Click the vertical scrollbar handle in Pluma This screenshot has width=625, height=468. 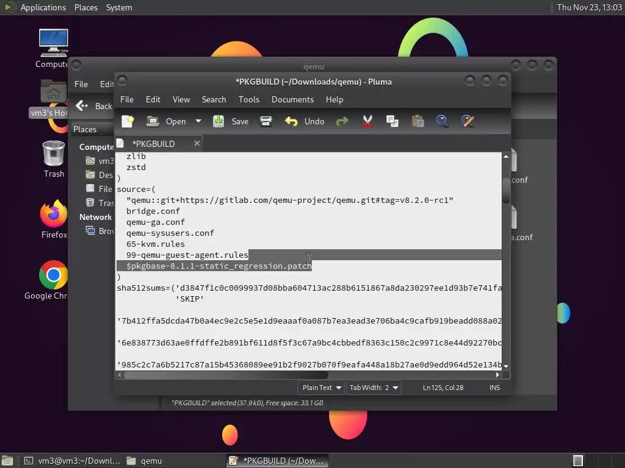pos(506,190)
